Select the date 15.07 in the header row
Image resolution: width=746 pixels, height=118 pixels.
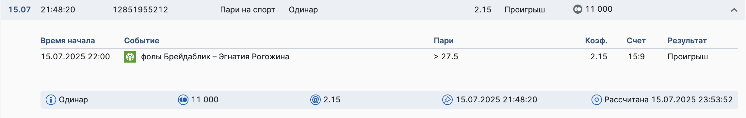(x=20, y=9)
